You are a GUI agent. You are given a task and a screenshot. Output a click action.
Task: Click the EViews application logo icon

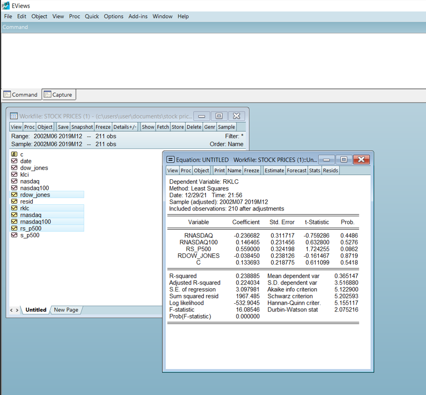click(x=5, y=5)
